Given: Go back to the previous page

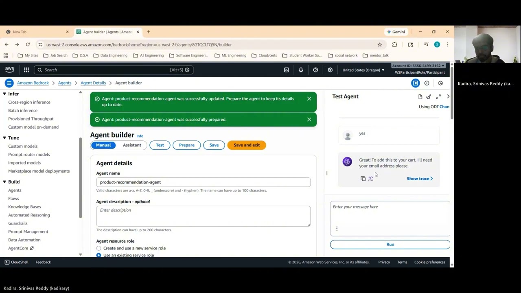Looking at the screenshot, I should point(7,45).
